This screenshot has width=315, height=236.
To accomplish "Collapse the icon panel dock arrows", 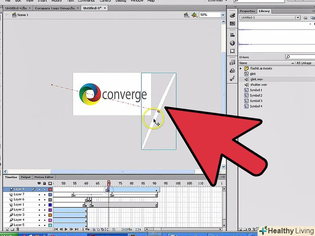I will click(235, 7).
